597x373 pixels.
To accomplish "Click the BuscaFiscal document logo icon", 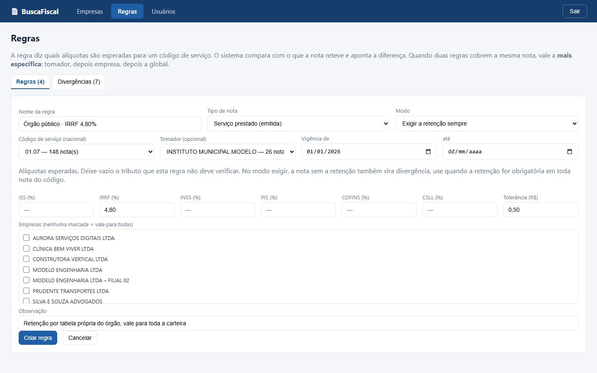I will 15,12.
